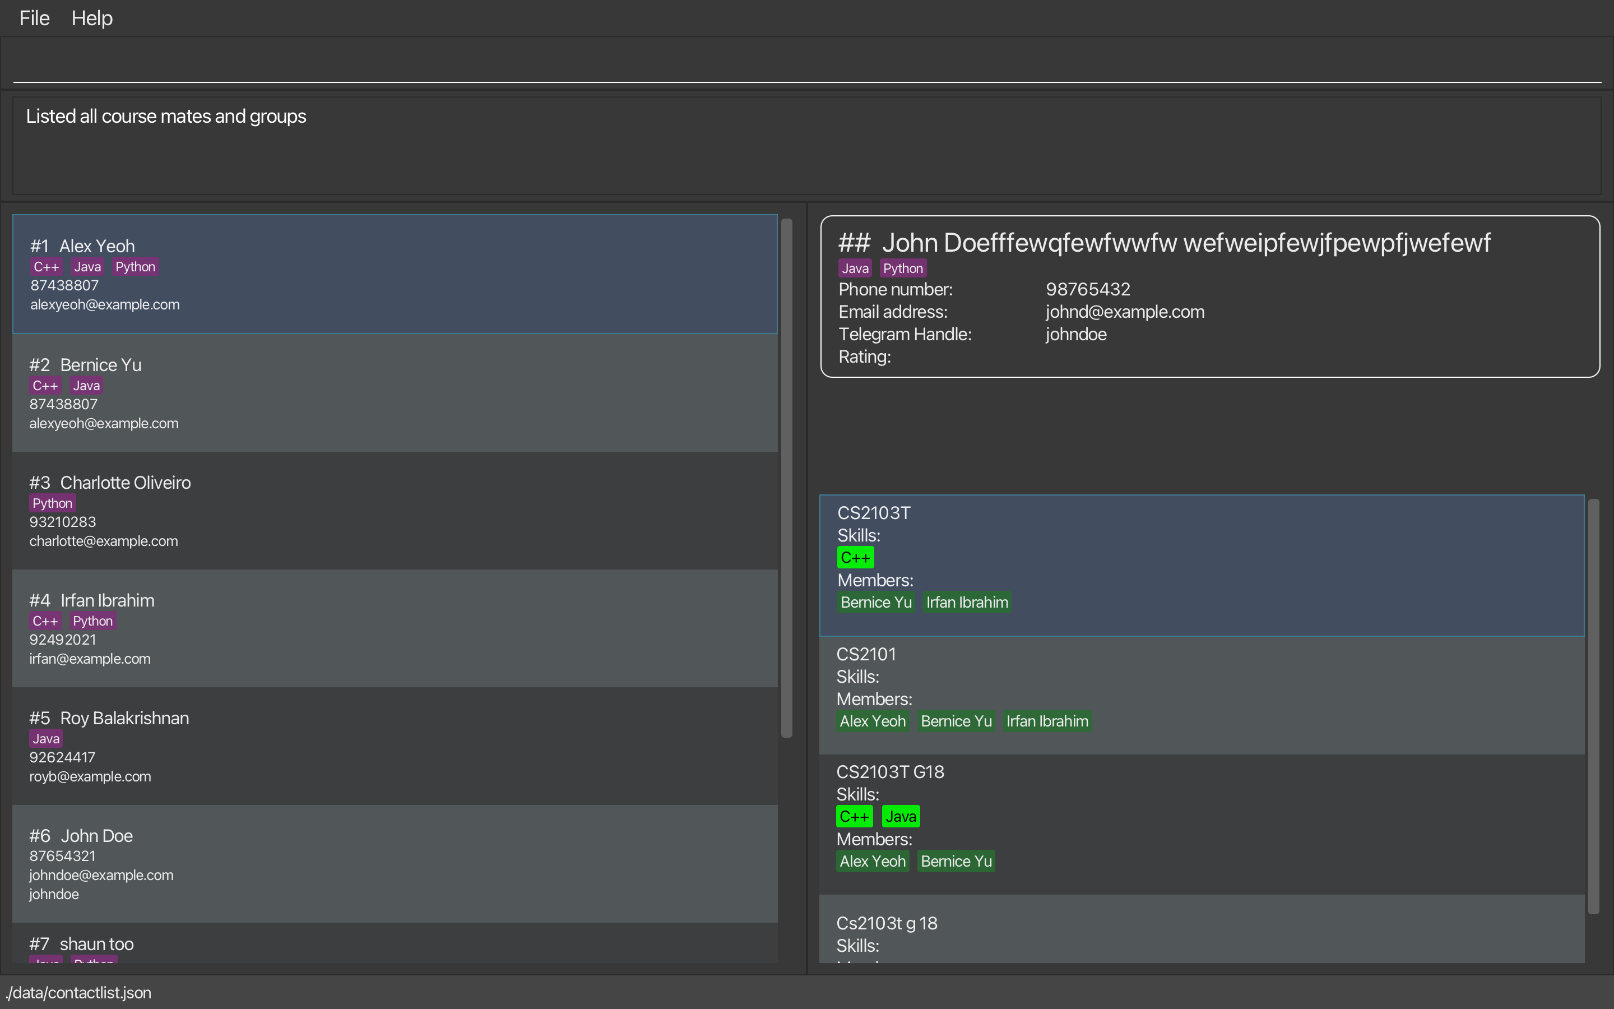The width and height of the screenshot is (1614, 1009).
Task: Click the CS2103T group card
Action: pyautogui.click(x=1200, y=565)
